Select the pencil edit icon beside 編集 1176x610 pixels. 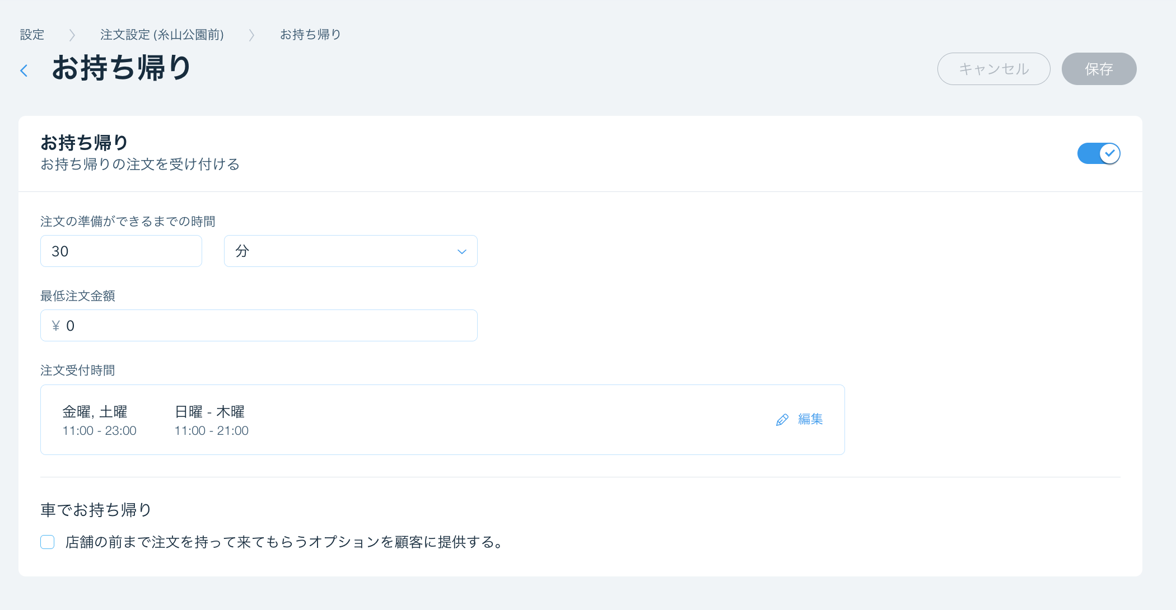point(782,419)
